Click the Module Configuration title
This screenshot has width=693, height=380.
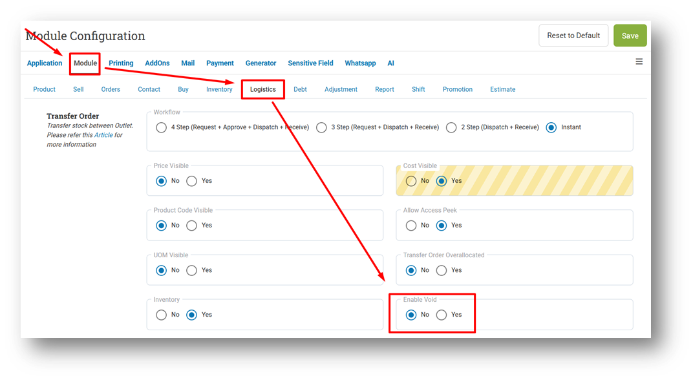[x=85, y=36]
